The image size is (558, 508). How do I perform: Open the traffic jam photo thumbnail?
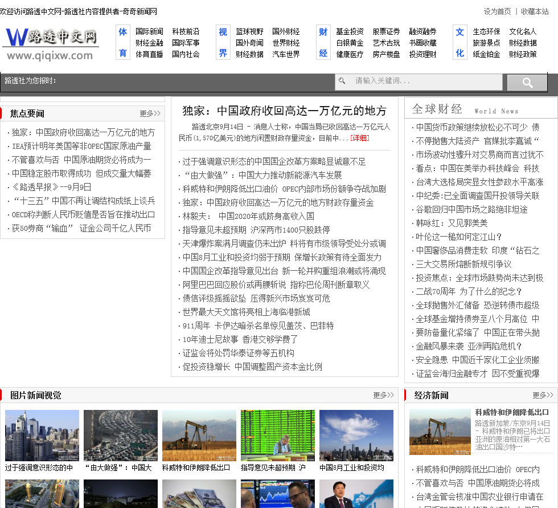(x=121, y=436)
